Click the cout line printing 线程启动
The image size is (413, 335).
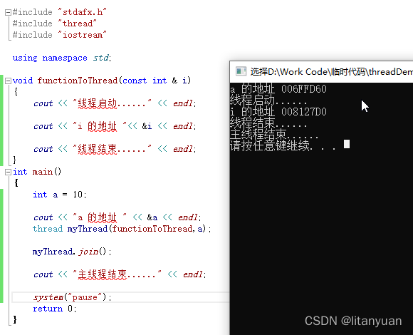coord(115,103)
